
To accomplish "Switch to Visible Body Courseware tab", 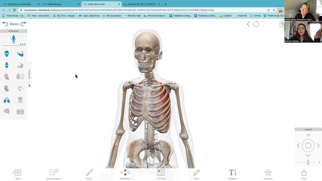I will coord(21,4).
